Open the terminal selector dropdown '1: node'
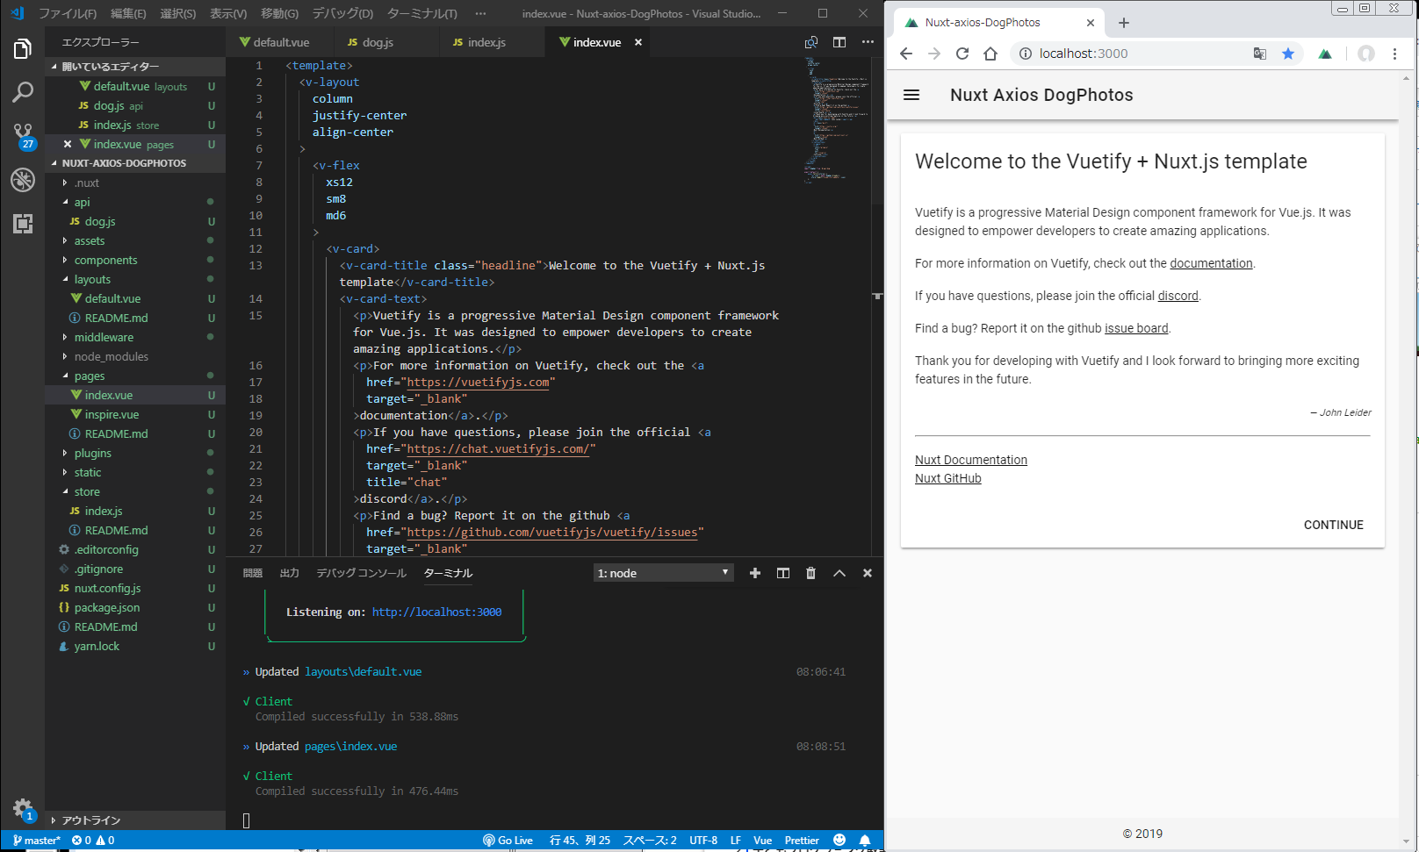1419x852 pixels. (x=663, y=573)
